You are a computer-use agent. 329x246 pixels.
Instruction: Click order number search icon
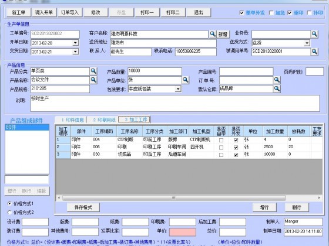click(277, 80)
